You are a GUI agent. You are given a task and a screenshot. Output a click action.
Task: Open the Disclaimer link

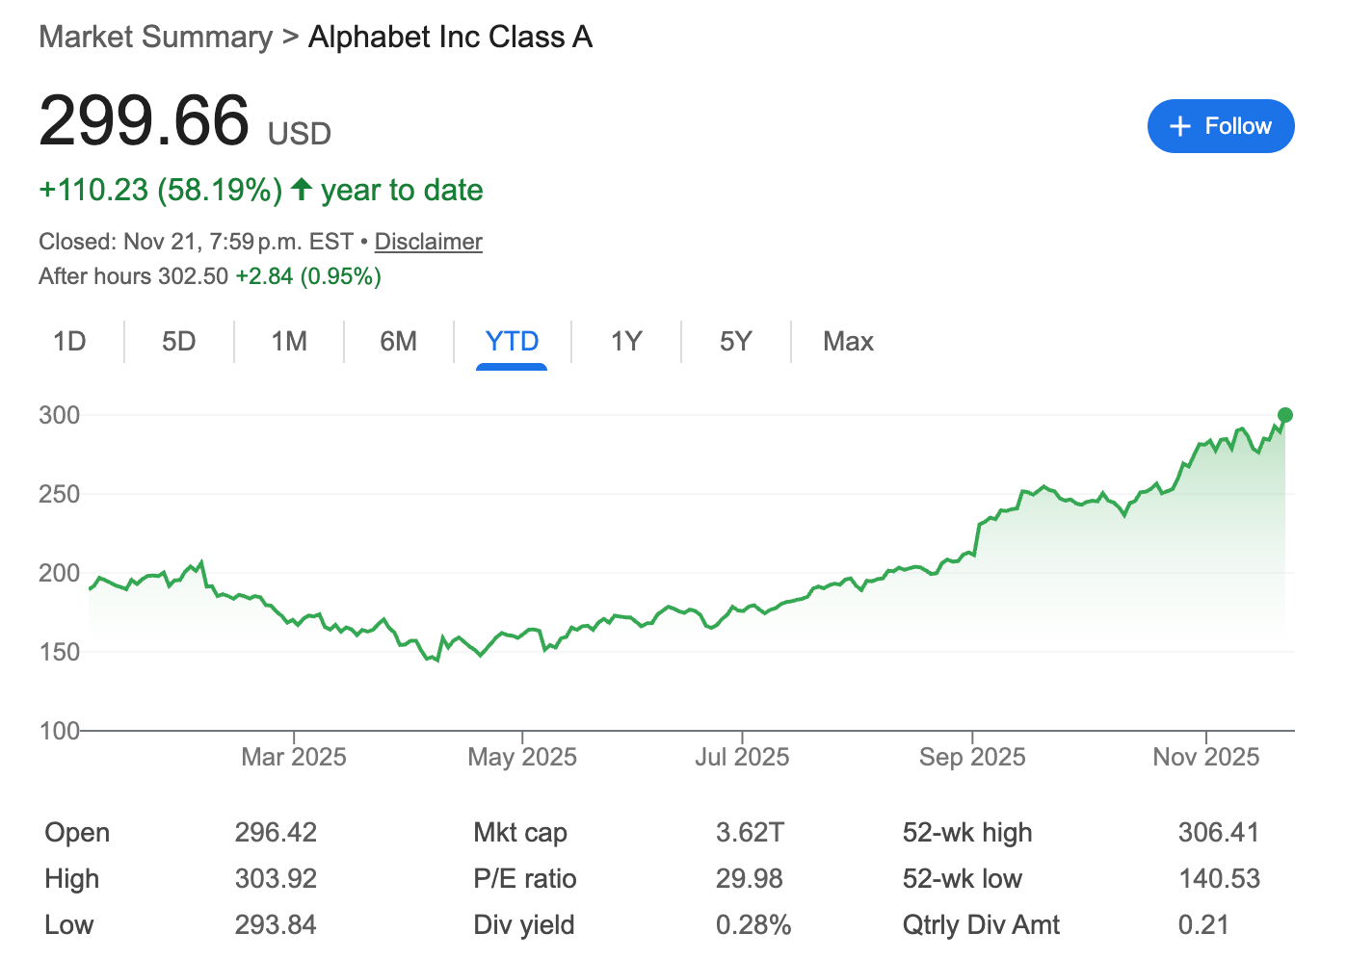(428, 242)
